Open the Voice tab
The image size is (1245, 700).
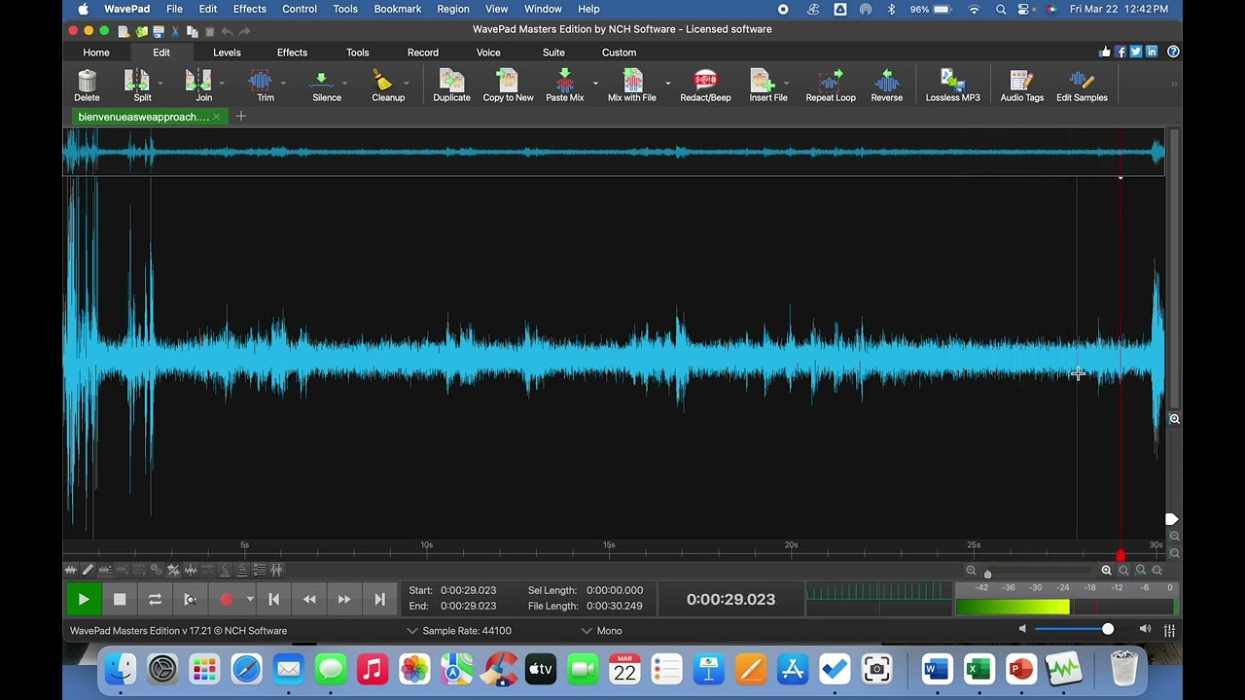click(488, 52)
